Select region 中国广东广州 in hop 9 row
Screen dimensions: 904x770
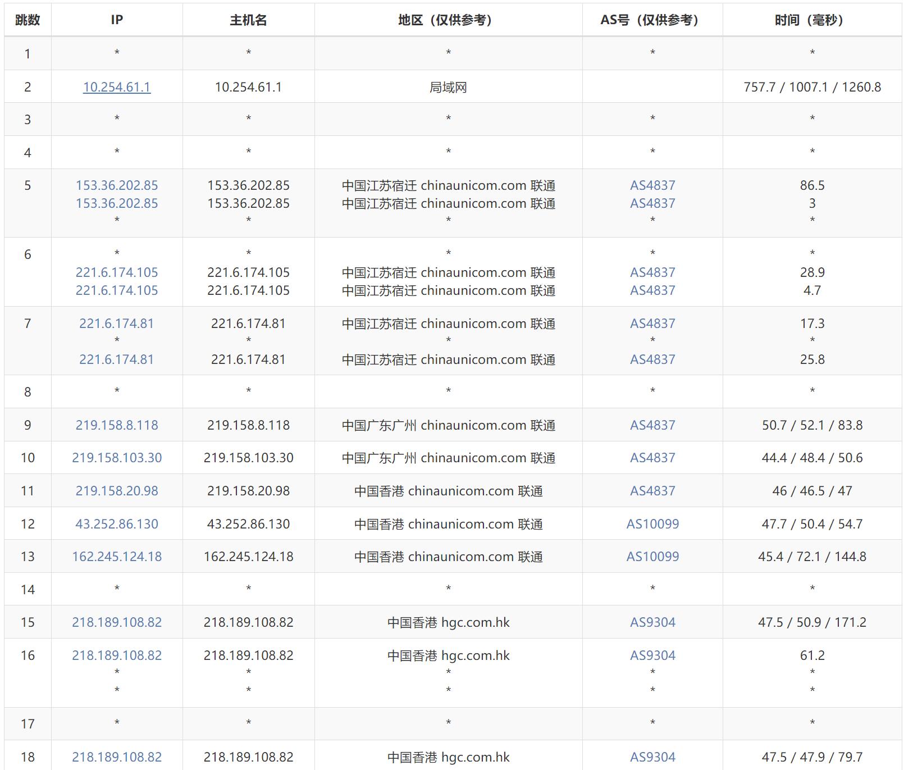[448, 425]
